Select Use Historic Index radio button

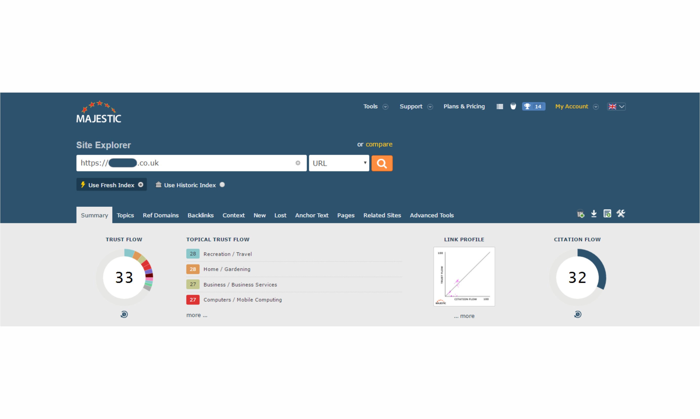[222, 185]
